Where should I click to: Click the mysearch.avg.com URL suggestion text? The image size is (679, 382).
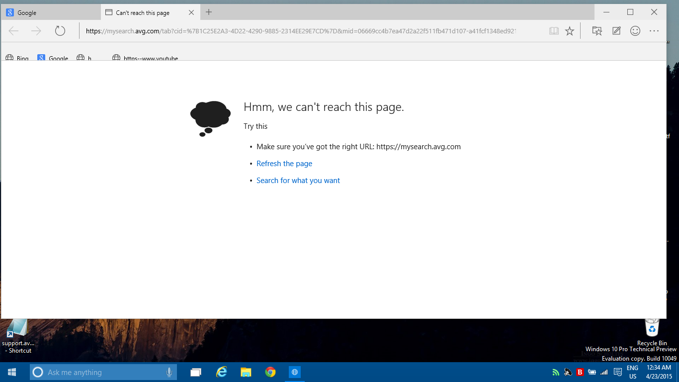point(419,147)
